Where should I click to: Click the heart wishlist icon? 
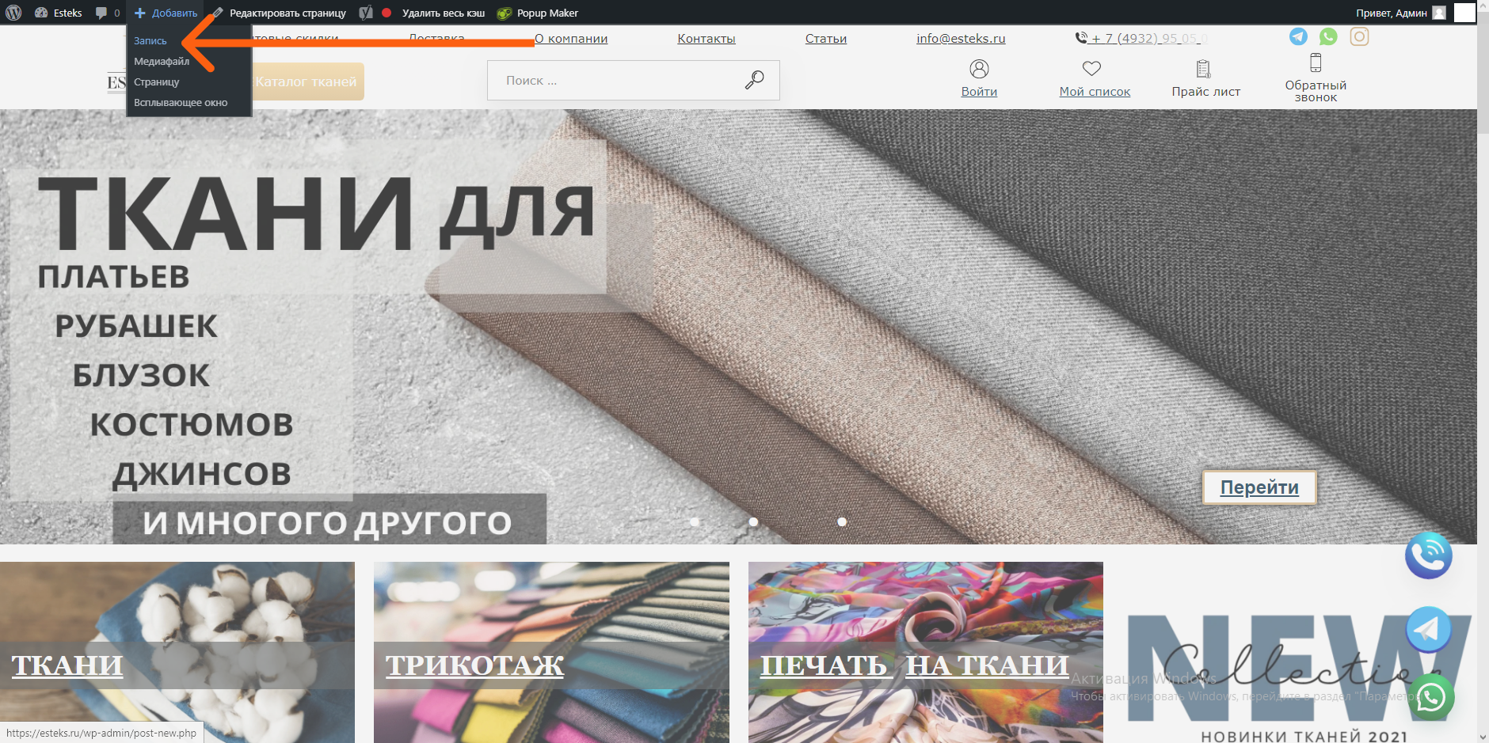(1091, 69)
